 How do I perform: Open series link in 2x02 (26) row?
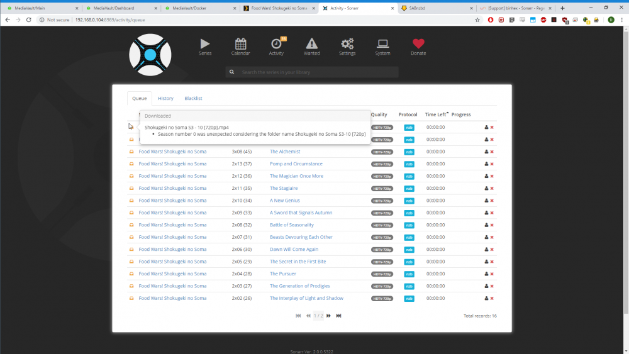point(172,298)
